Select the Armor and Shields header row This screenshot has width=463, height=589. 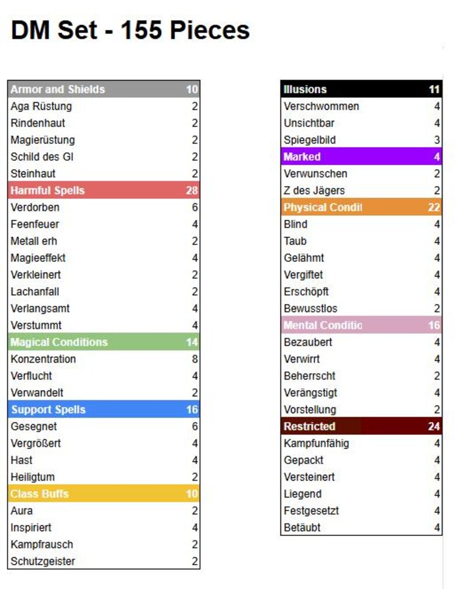[104, 89]
